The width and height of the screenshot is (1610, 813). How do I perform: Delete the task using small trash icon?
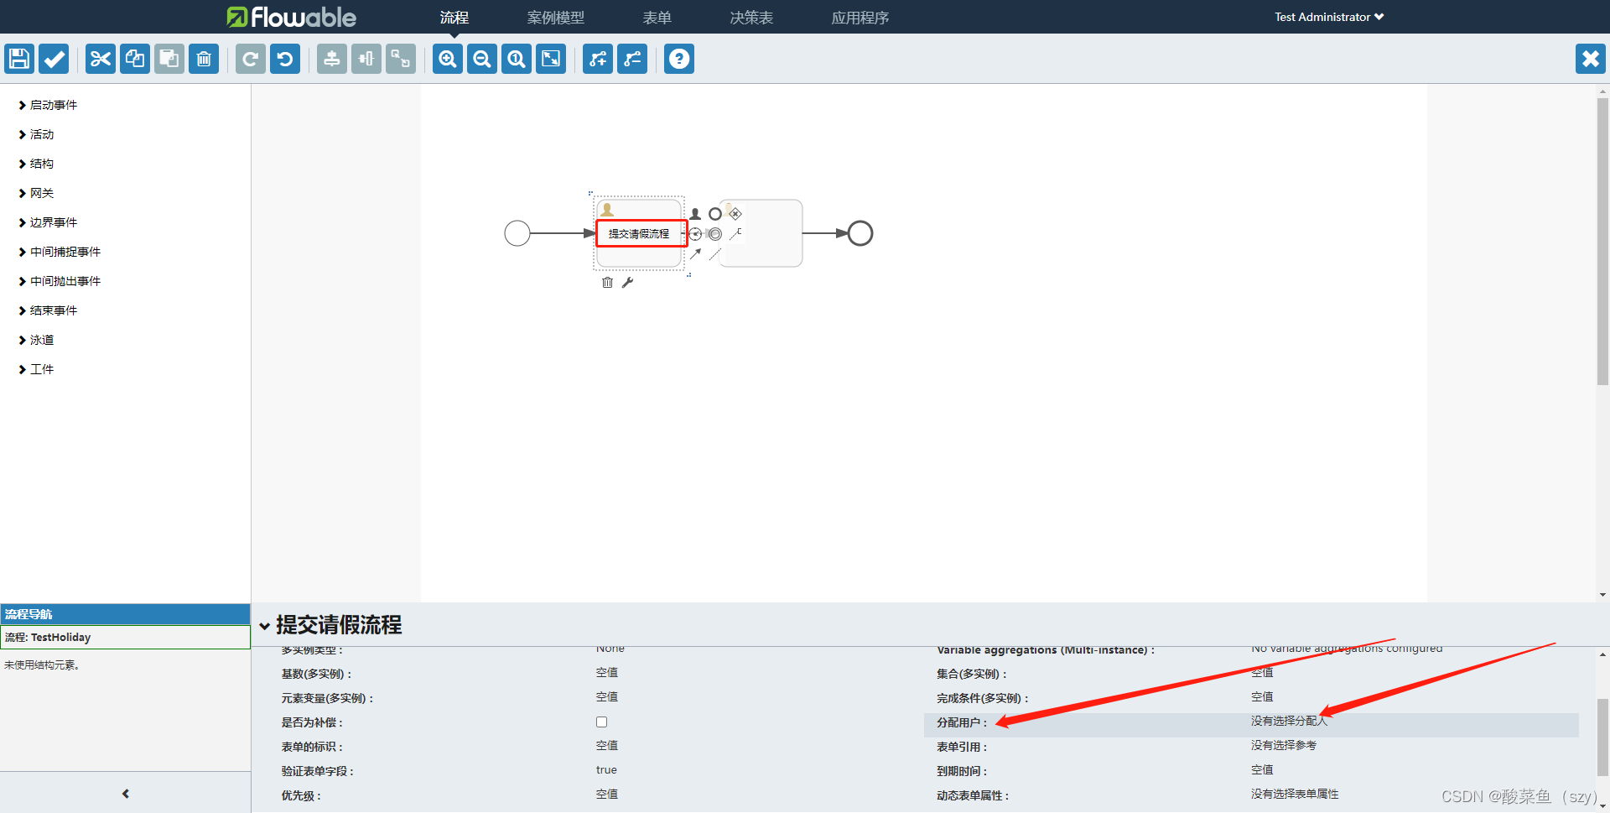(x=608, y=283)
